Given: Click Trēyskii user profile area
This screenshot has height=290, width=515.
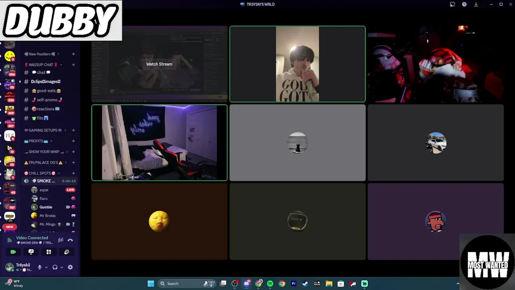Looking at the screenshot, I should pyautogui.click(x=20, y=267).
